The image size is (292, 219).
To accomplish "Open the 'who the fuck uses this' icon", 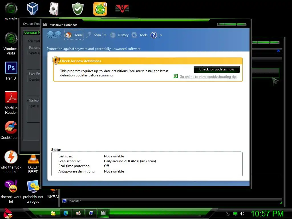I will coord(11,162).
